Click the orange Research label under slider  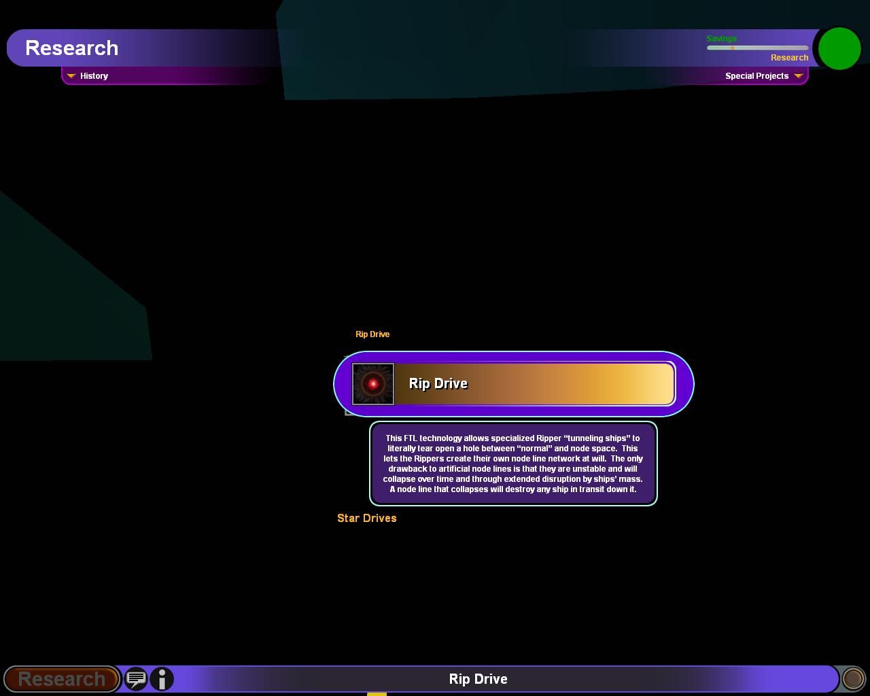tap(789, 58)
